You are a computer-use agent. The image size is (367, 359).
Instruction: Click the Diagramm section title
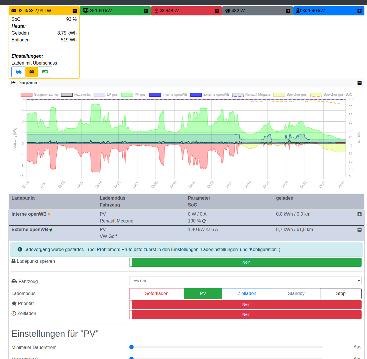pyautogui.click(x=28, y=83)
